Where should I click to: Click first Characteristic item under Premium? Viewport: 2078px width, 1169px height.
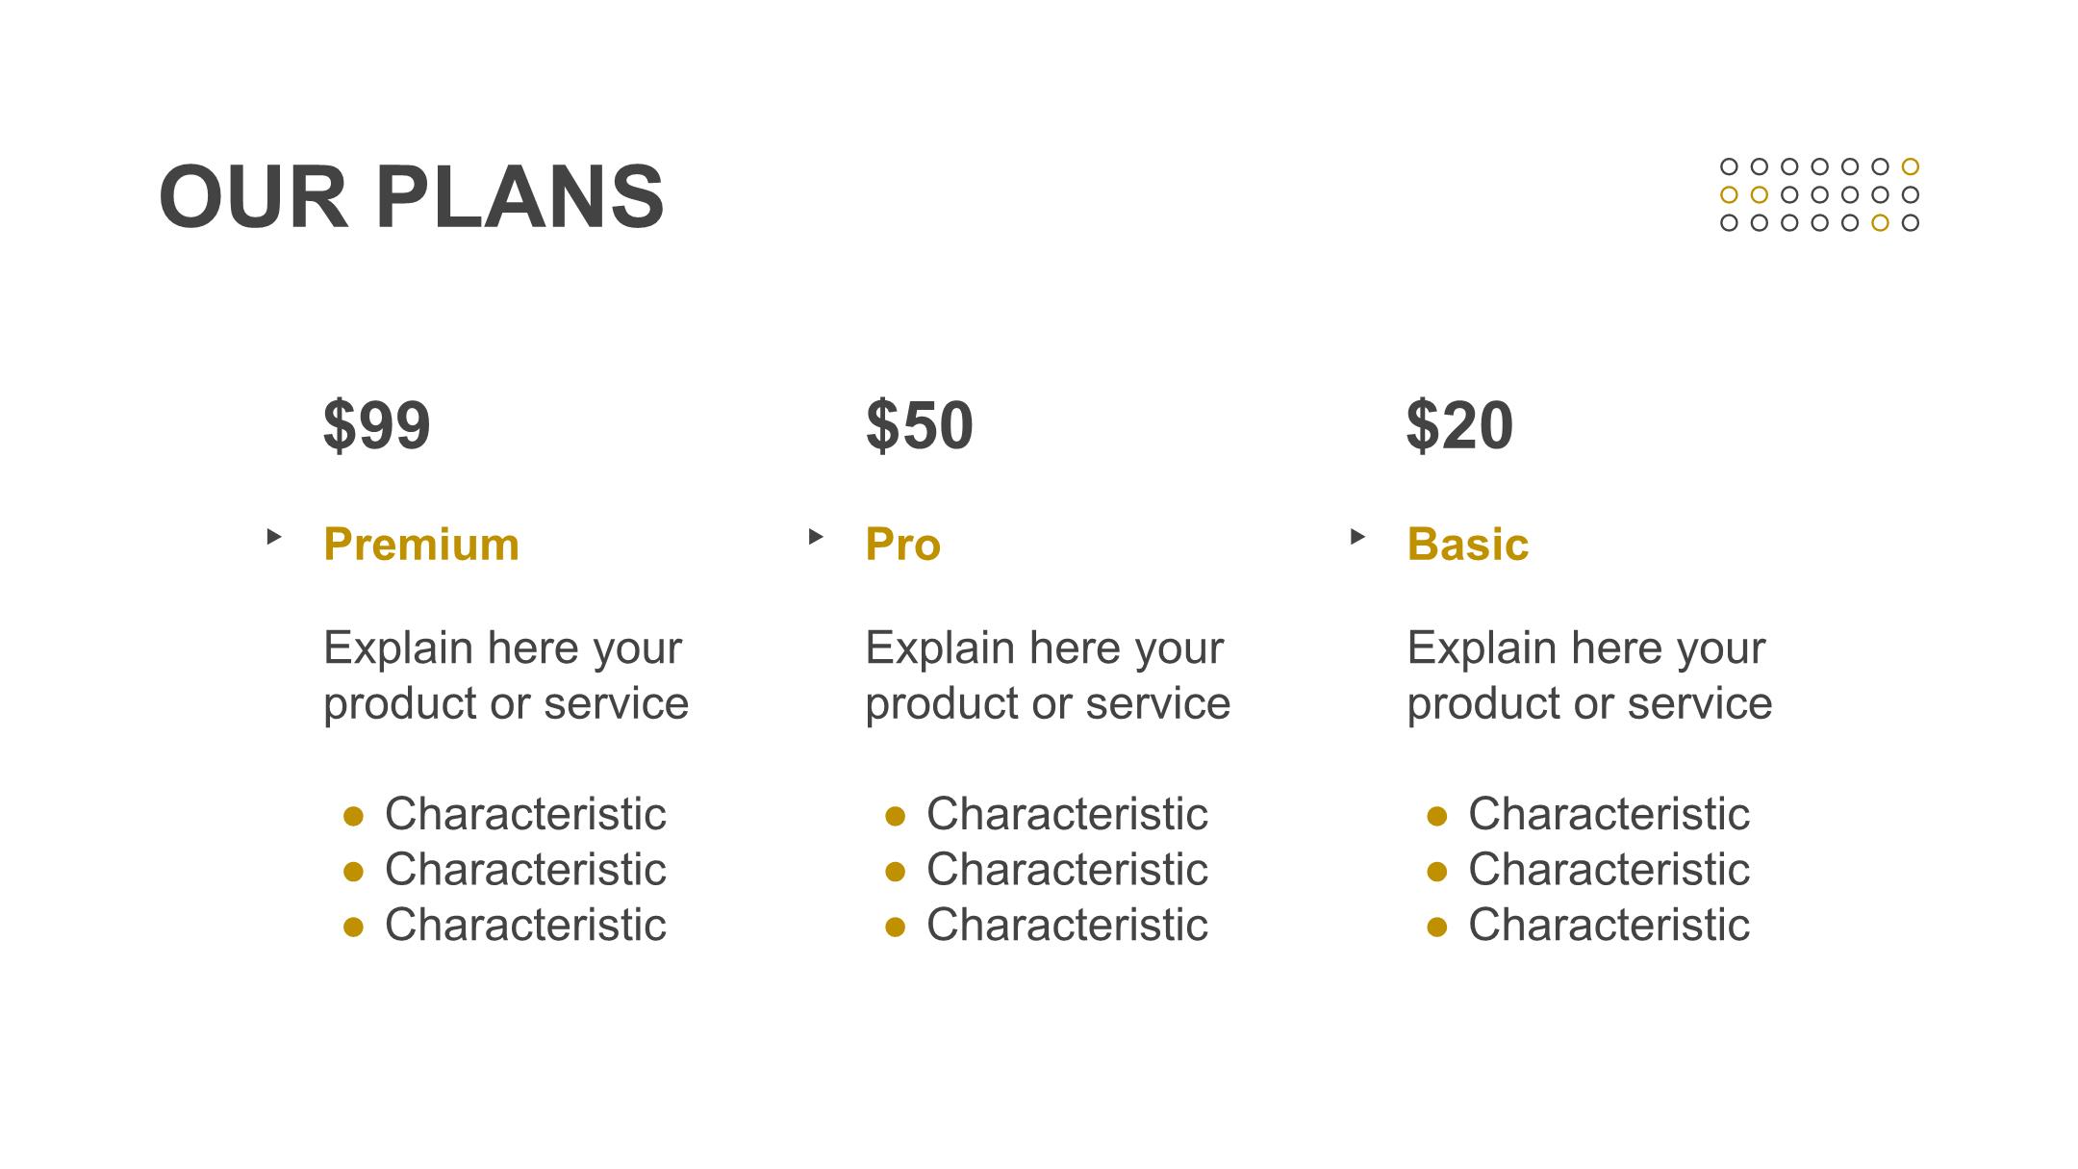pos(525,814)
